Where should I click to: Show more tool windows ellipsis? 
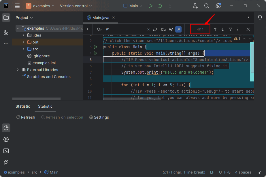click(6, 44)
